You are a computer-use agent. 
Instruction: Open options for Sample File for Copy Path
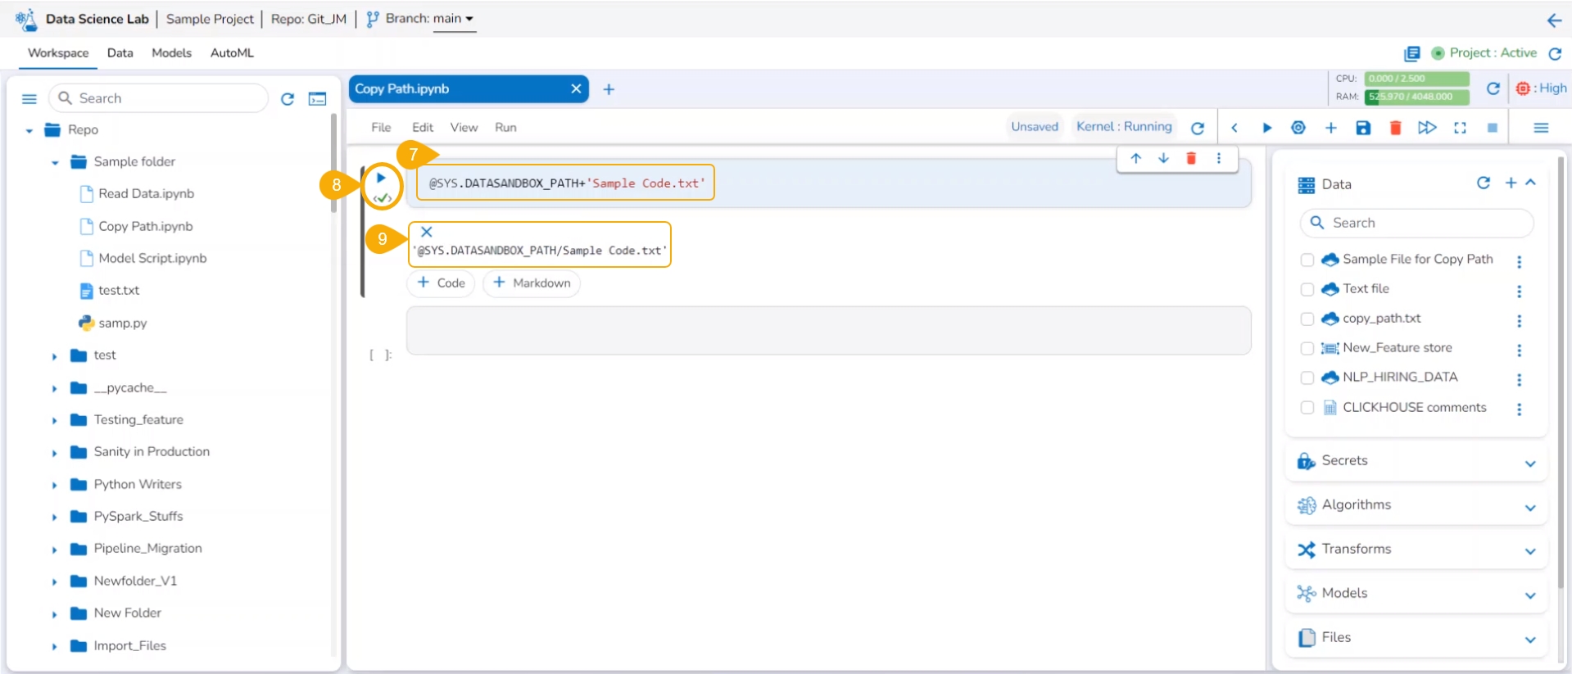point(1520,262)
